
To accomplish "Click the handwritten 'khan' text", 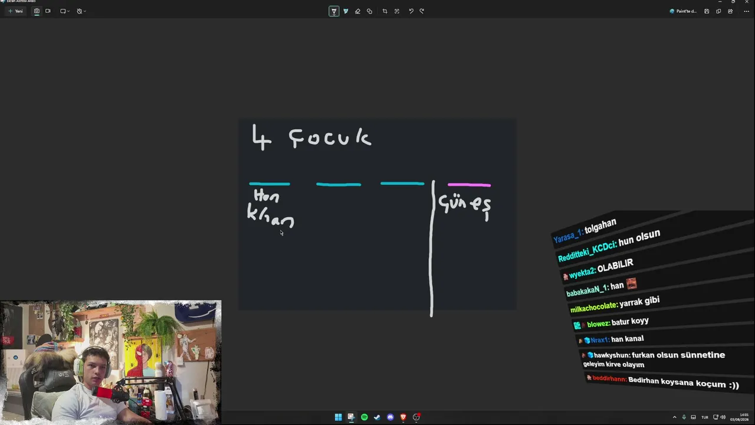I will 270,216.
